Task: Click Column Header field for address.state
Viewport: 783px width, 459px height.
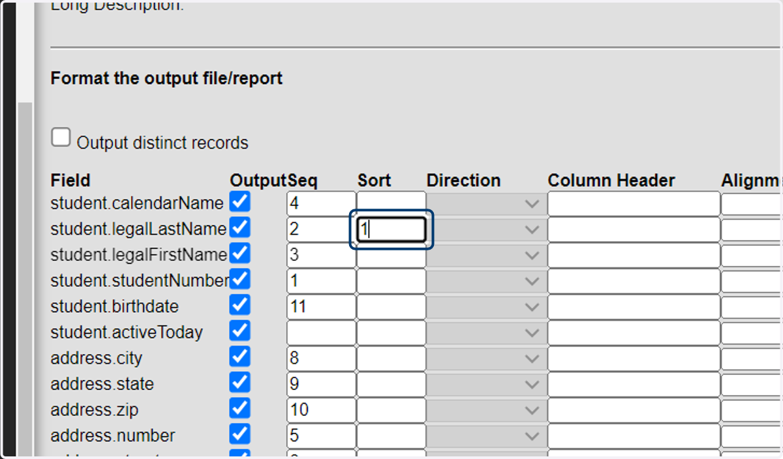Action: [634, 385]
